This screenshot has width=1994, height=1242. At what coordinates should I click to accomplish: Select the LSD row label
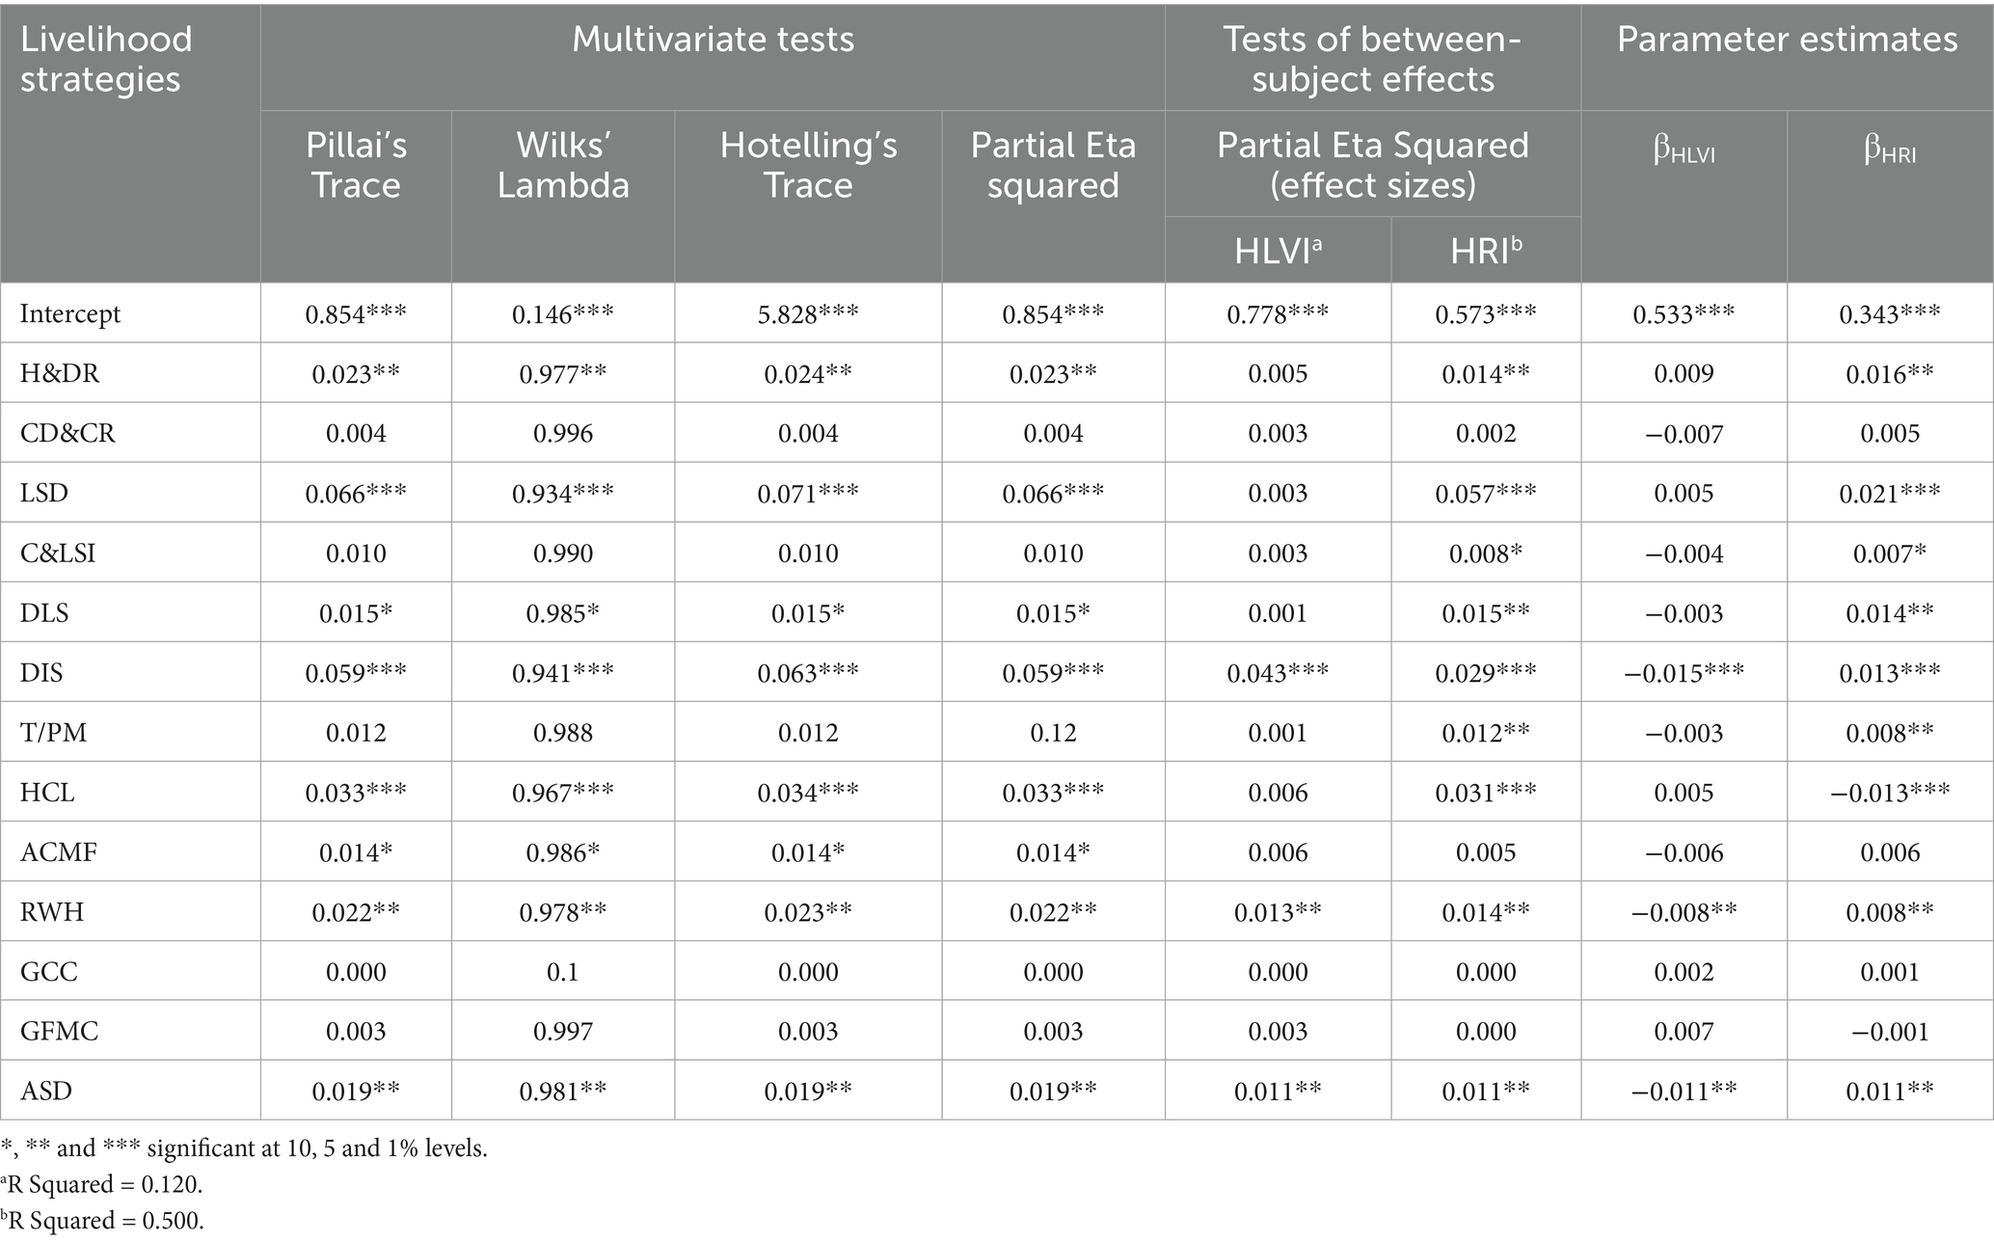[44, 494]
